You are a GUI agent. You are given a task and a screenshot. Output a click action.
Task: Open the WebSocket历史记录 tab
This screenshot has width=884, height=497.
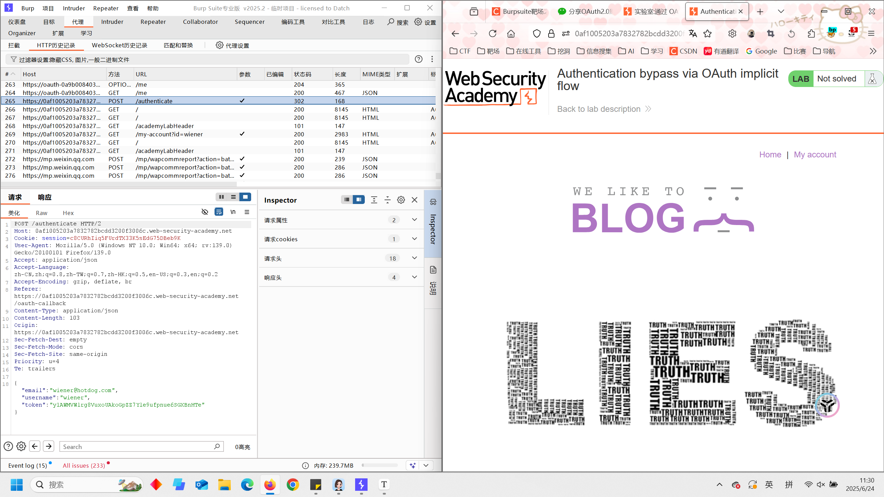[x=120, y=45]
